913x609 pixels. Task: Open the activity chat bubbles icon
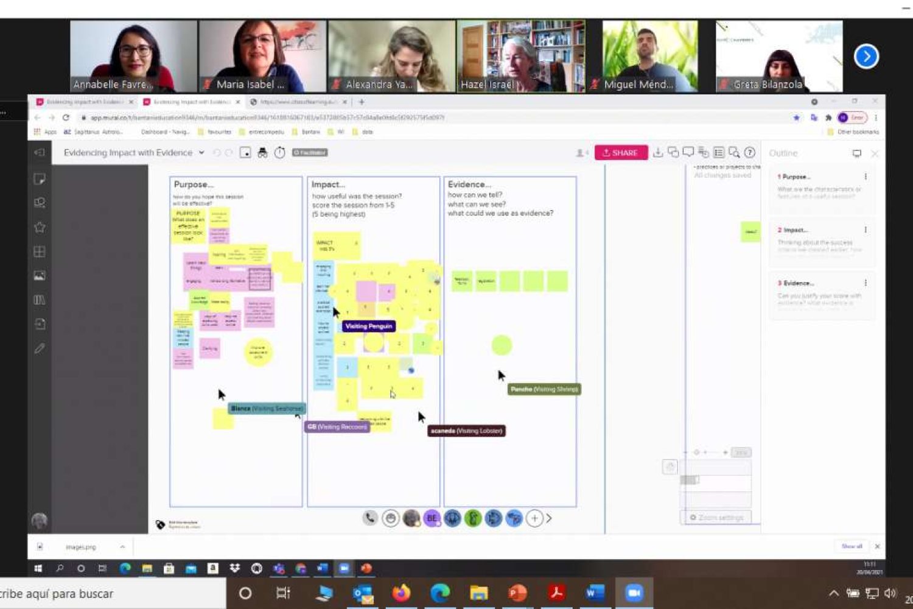[673, 153]
